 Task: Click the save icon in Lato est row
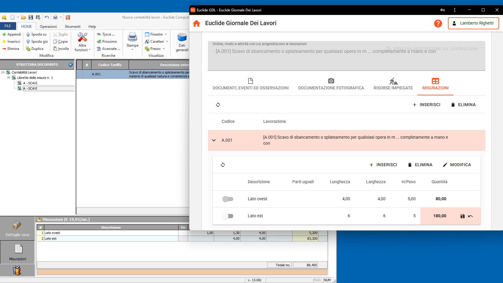(x=462, y=216)
